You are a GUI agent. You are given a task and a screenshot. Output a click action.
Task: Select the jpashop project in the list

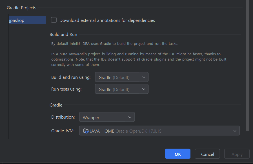click(27, 20)
